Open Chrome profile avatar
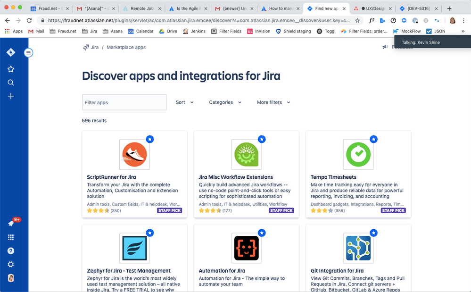Screen dimensions: 471x292 (x=452, y=20)
